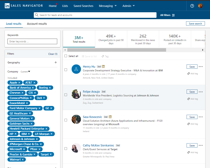Select Henry Hu's checkbox
210x168 pixels.
click(x=66, y=70)
